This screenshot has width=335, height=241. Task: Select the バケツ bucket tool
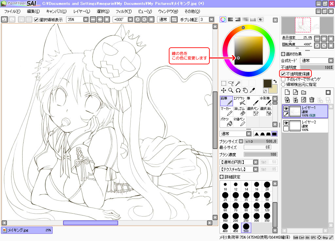point(226,122)
